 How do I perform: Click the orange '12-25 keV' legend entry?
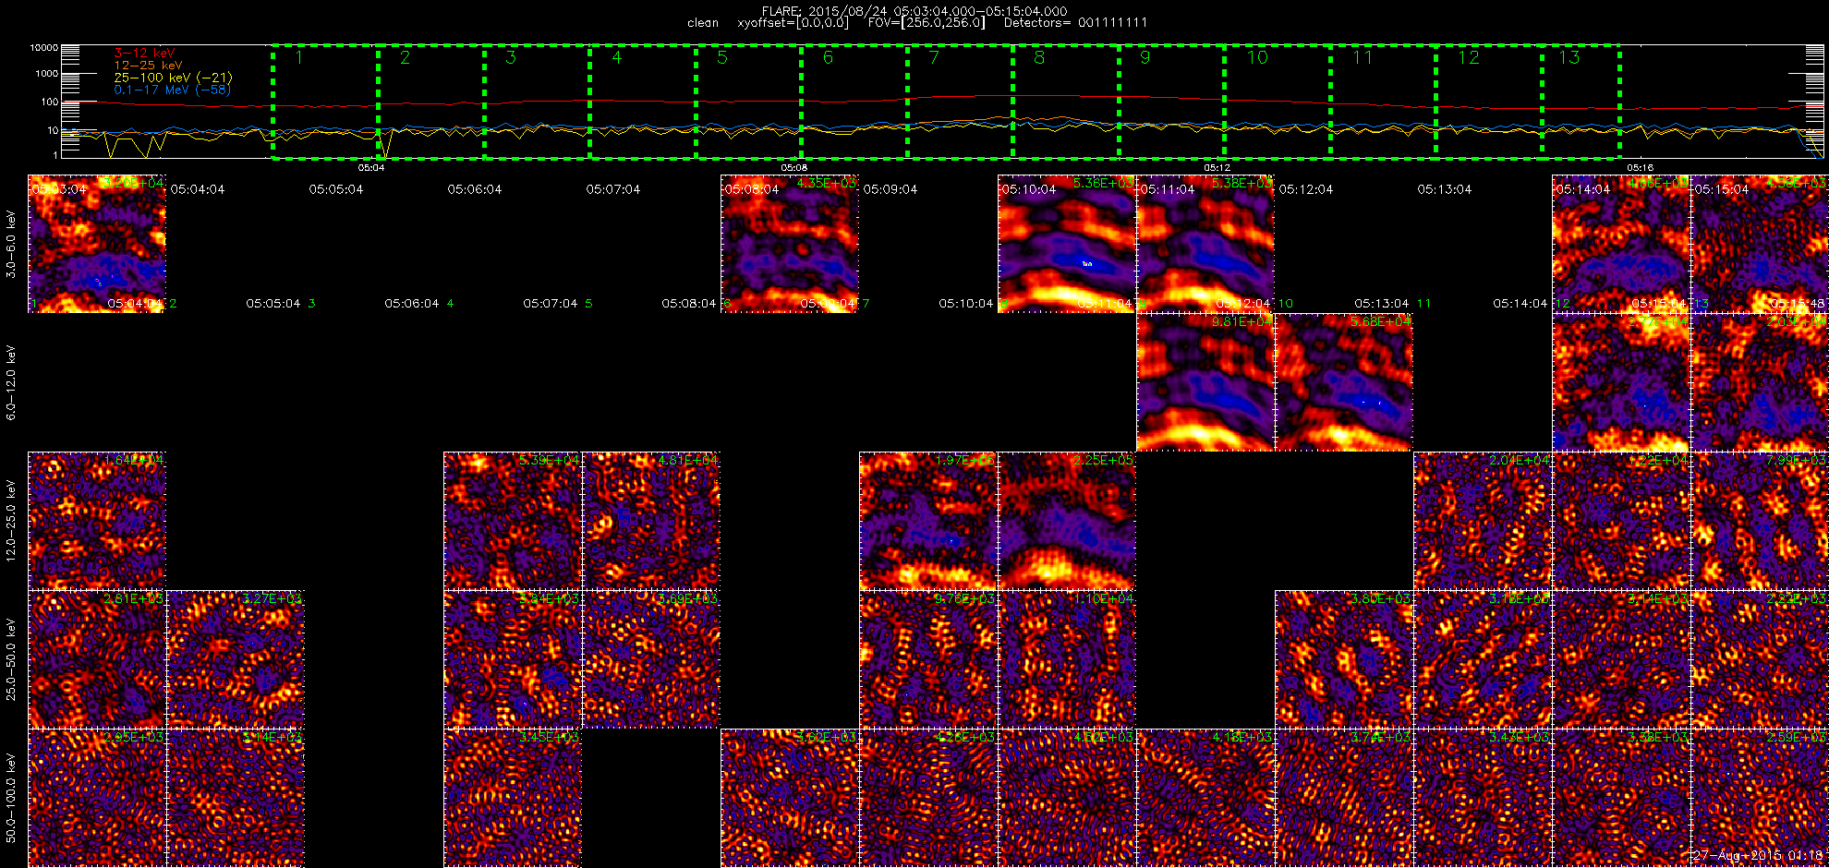148,66
